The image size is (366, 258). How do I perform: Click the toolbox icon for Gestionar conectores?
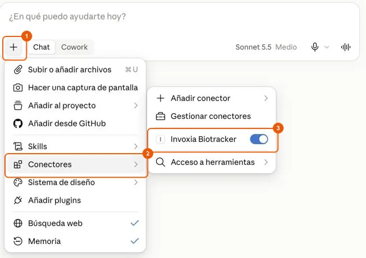click(161, 116)
